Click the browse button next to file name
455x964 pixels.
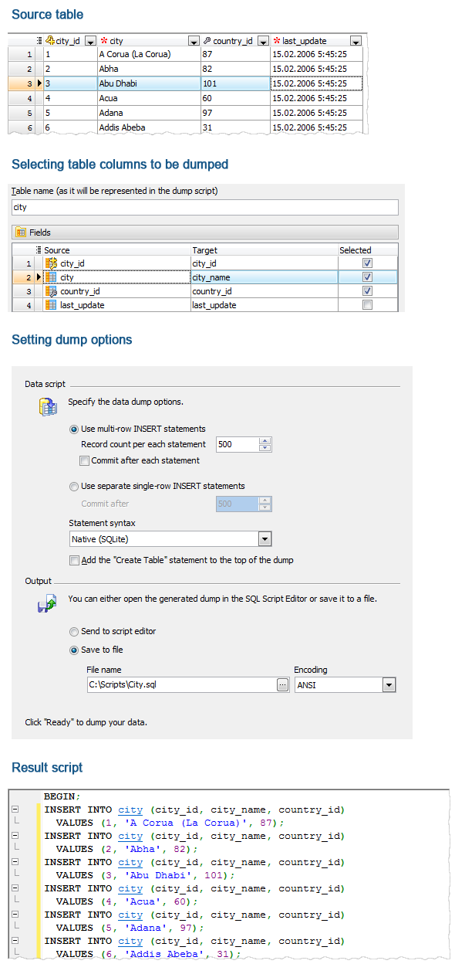tap(281, 684)
